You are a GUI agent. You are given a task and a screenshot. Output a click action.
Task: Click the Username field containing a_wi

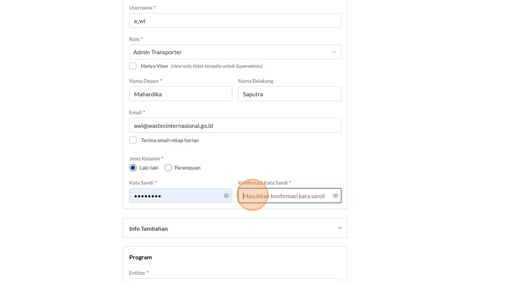pos(235,21)
